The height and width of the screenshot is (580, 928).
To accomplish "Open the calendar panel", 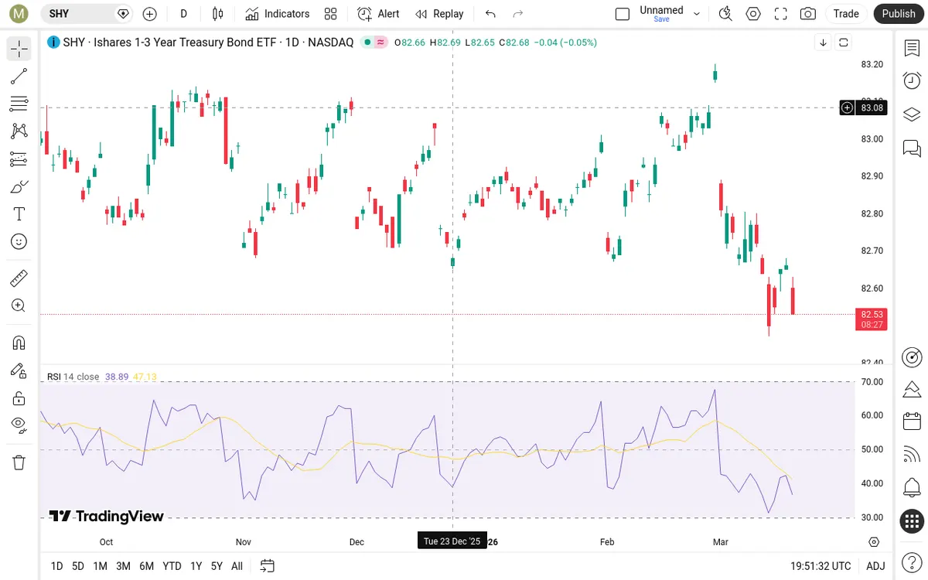I will click(x=912, y=421).
